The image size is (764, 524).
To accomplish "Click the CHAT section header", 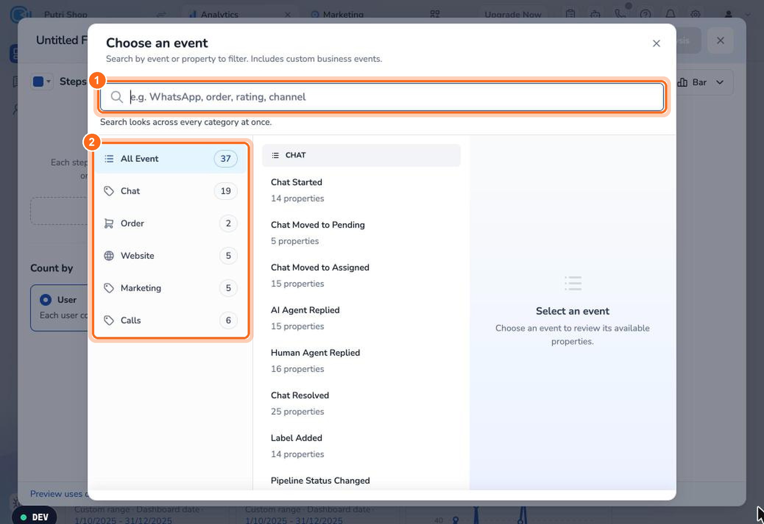I will (x=361, y=155).
